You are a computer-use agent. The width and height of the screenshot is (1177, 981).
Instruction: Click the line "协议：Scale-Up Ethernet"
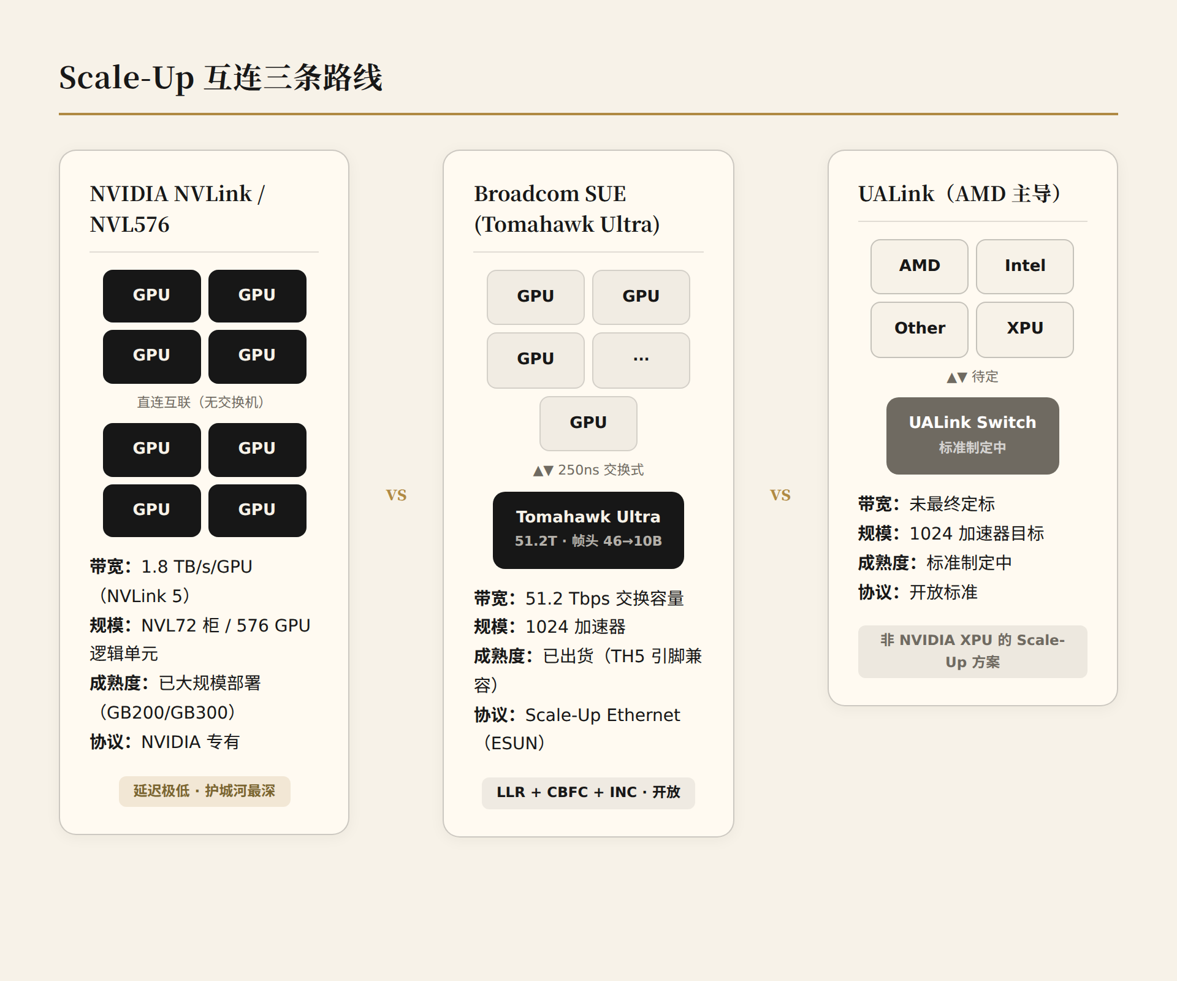coord(577,715)
